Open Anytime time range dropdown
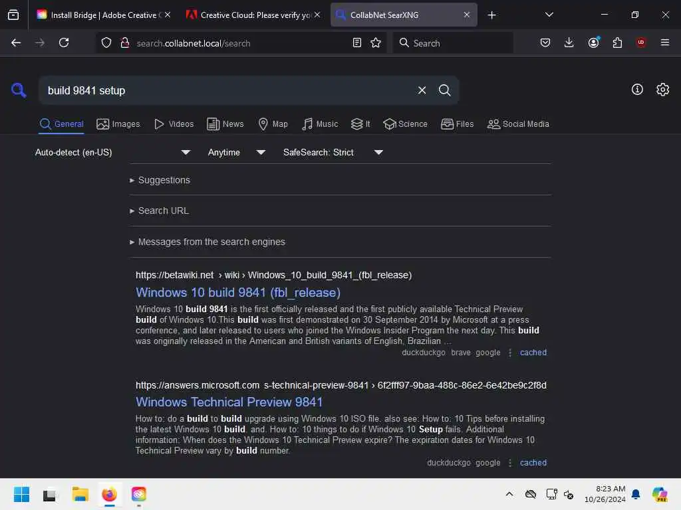The width and height of the screenshot is (681, 510). click(236, 152)
